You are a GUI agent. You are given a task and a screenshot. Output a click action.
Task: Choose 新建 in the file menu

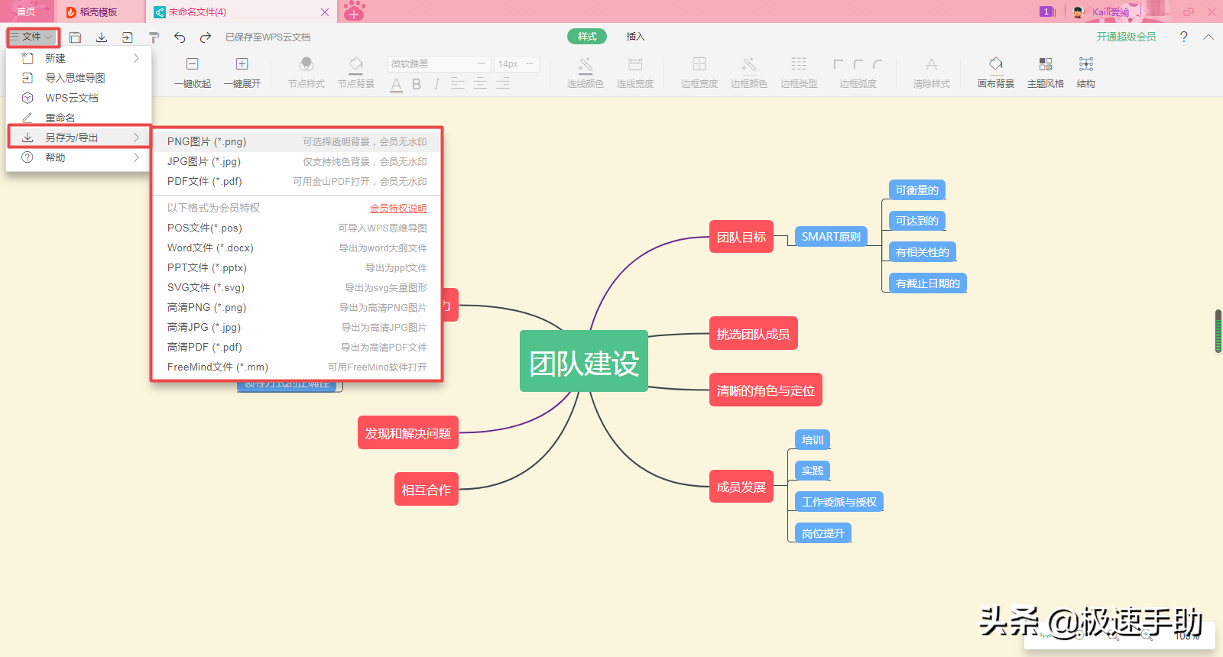point(79,58)
